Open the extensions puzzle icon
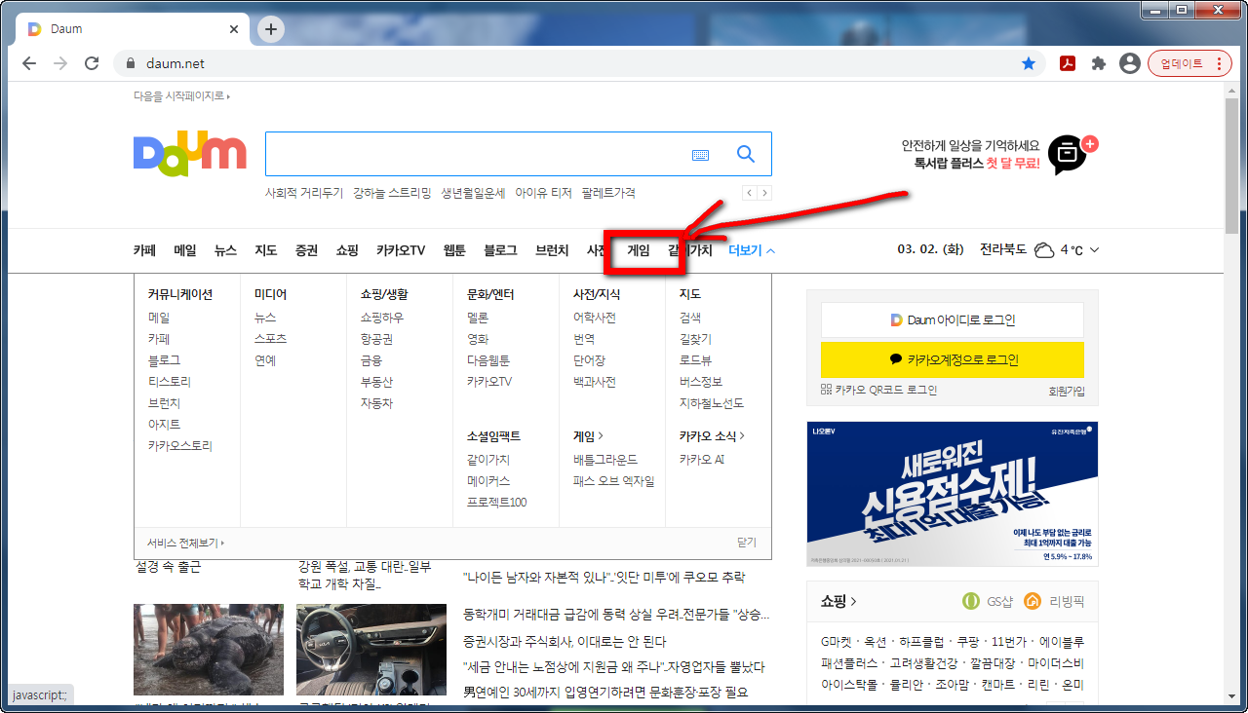Image resolution: width=1248 pixels, height=713 pixels. 1099,63
